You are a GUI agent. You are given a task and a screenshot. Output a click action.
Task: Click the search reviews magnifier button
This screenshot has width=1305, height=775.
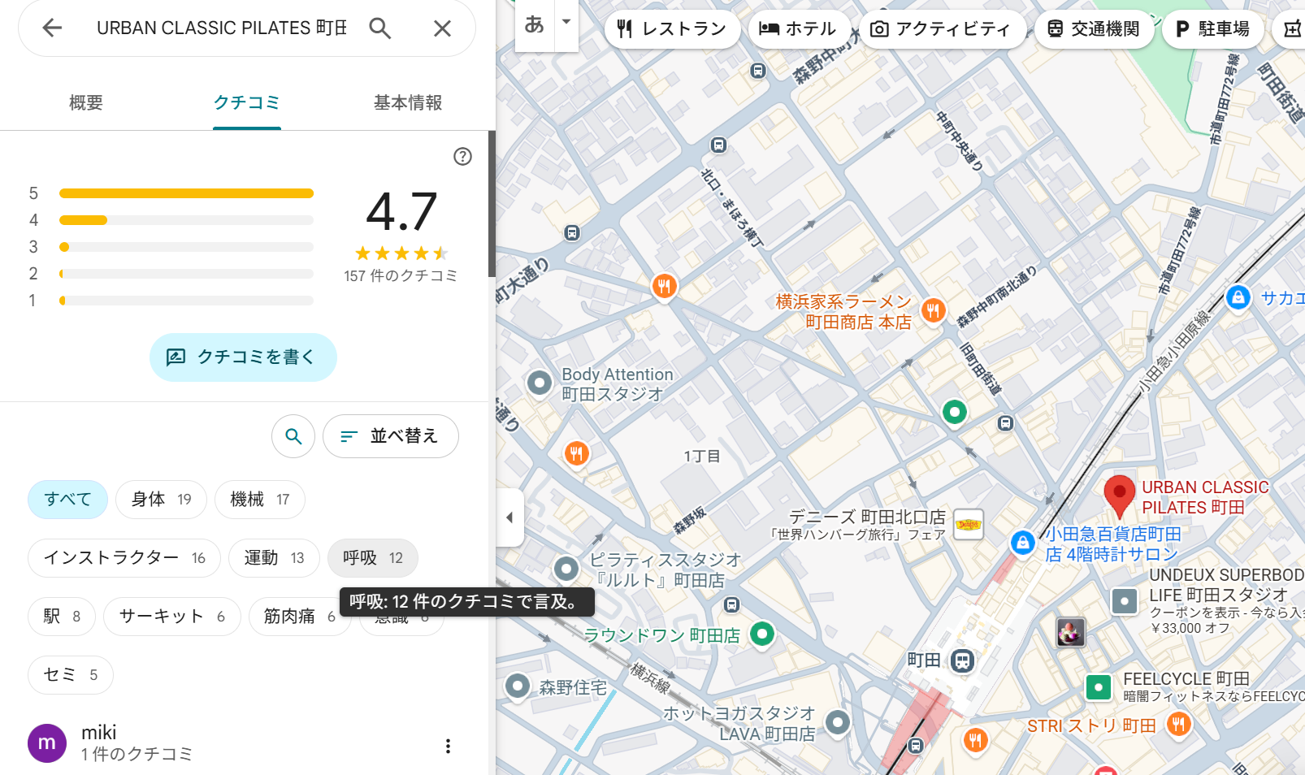pyautogui.click(x=293, y=436)
